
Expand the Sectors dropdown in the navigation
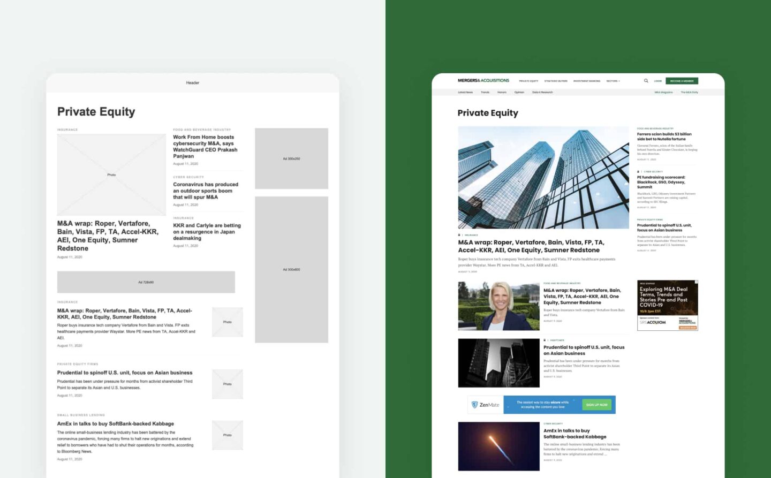click(613, 81)
